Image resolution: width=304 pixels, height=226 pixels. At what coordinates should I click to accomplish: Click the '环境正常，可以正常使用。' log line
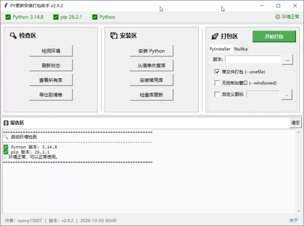pyautogui.click(x=33, y=157)
